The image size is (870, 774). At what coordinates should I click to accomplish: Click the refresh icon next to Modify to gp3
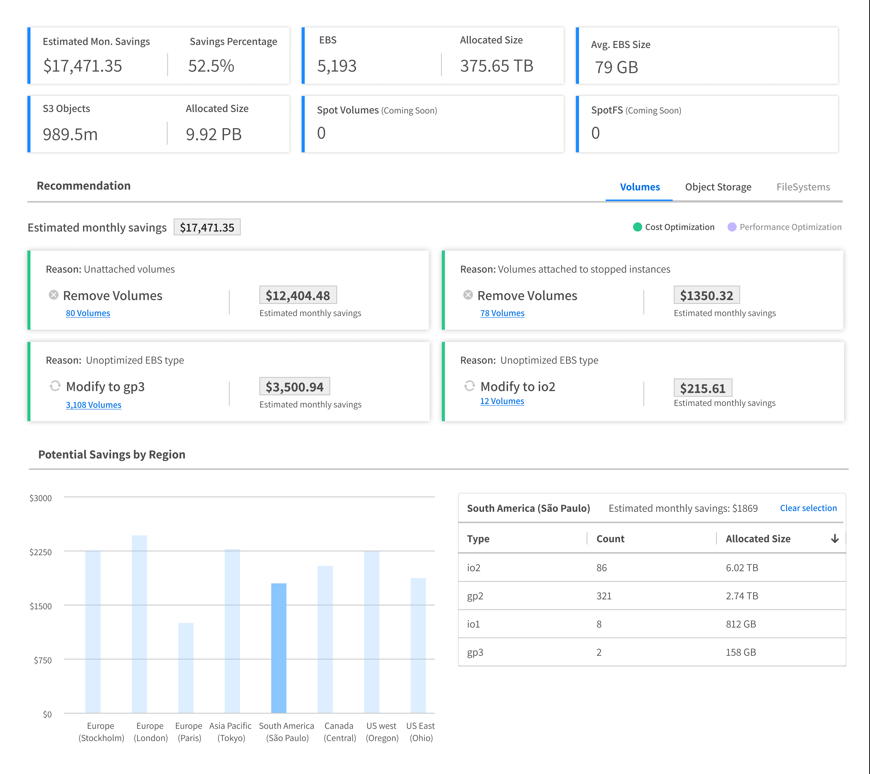(55, 386)
